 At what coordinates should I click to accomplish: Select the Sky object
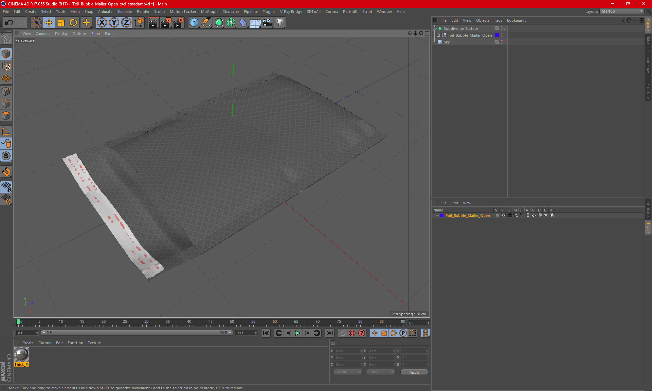click(447, 42)
